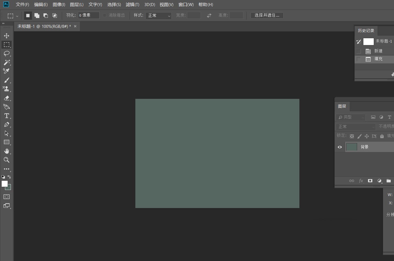This screenshot has width=394, height=261.
Task: Choose Subtract from Selection mode
Action: tap(46, 16)
